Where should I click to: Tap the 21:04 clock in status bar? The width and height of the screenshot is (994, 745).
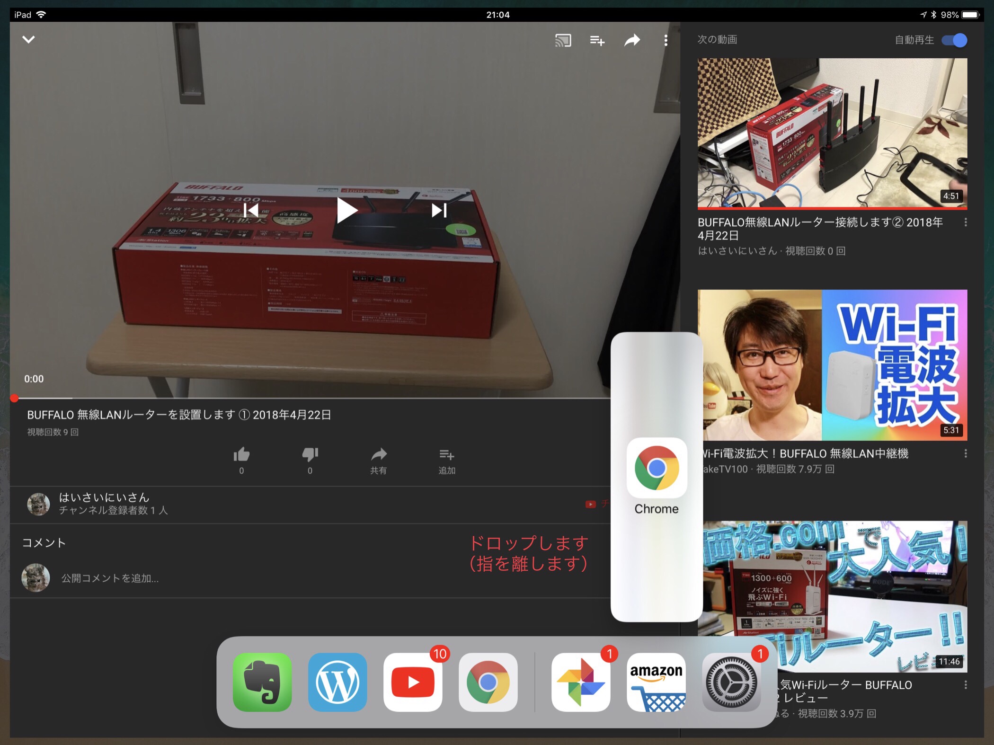[x=498, y=15]
